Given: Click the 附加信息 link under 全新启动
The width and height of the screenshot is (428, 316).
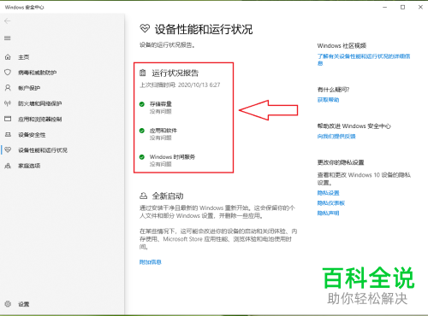Looking at the screenshot, I should 151,262.
